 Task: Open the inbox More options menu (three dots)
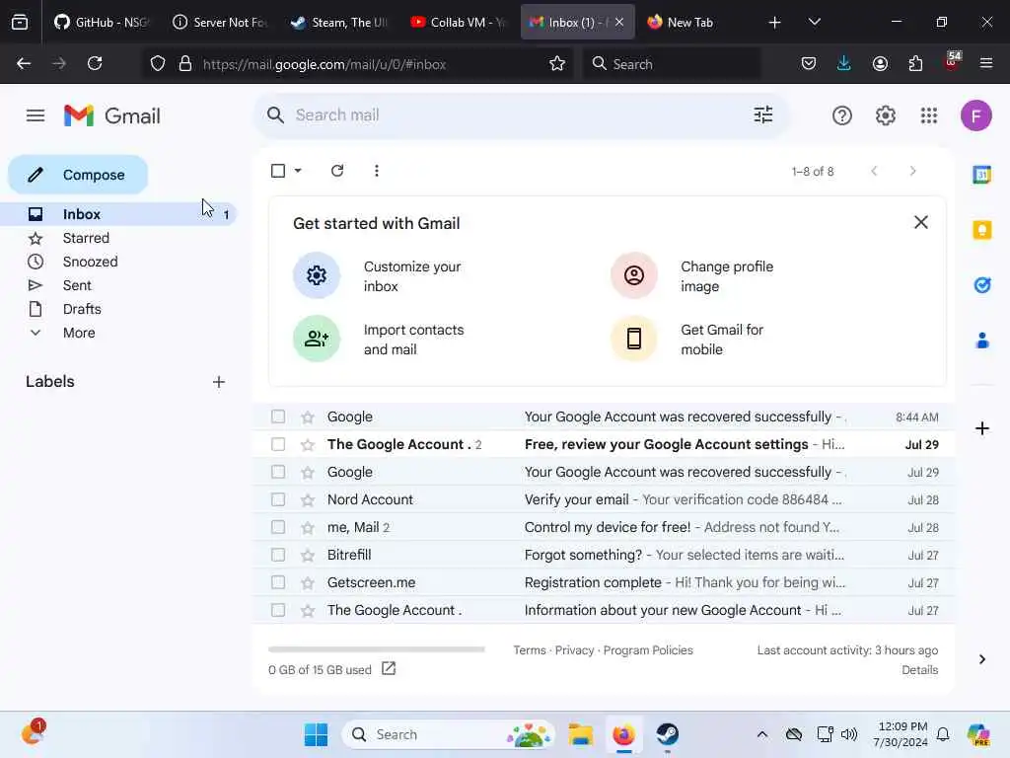point(376,171)
